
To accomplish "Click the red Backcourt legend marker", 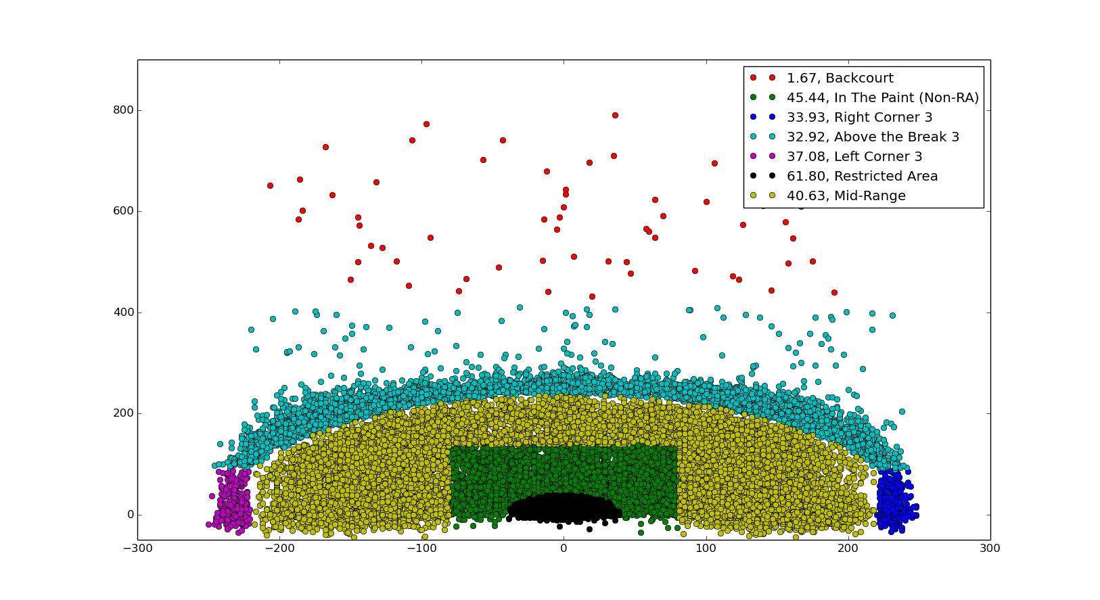I will pyautogui.click(x=762, y=78).
